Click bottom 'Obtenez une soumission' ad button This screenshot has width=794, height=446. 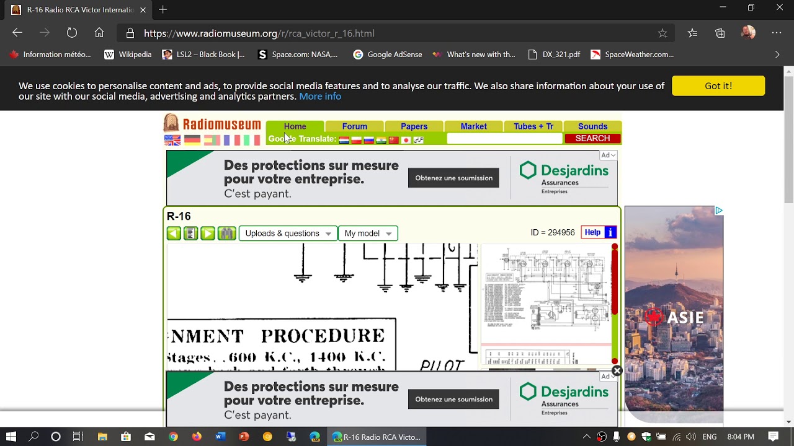[453, 399]
